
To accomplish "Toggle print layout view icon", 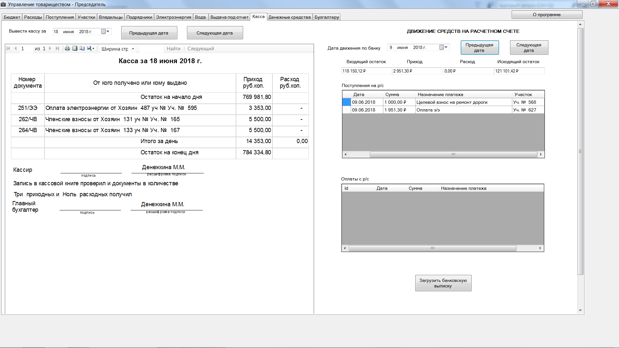I will click(x=75, y=49).
